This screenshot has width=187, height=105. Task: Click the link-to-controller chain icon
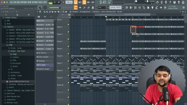(89, 8)
